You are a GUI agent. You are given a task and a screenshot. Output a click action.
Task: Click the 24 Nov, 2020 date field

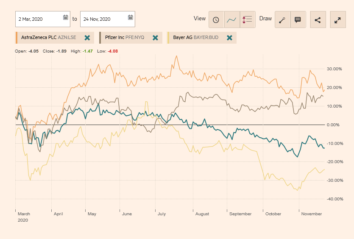pos(103,19)
